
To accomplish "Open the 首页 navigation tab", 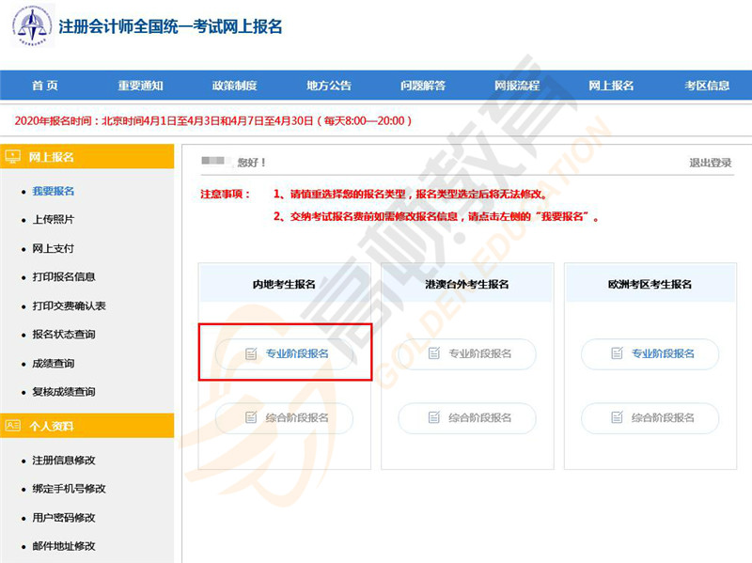I will [x=44, y=86].
